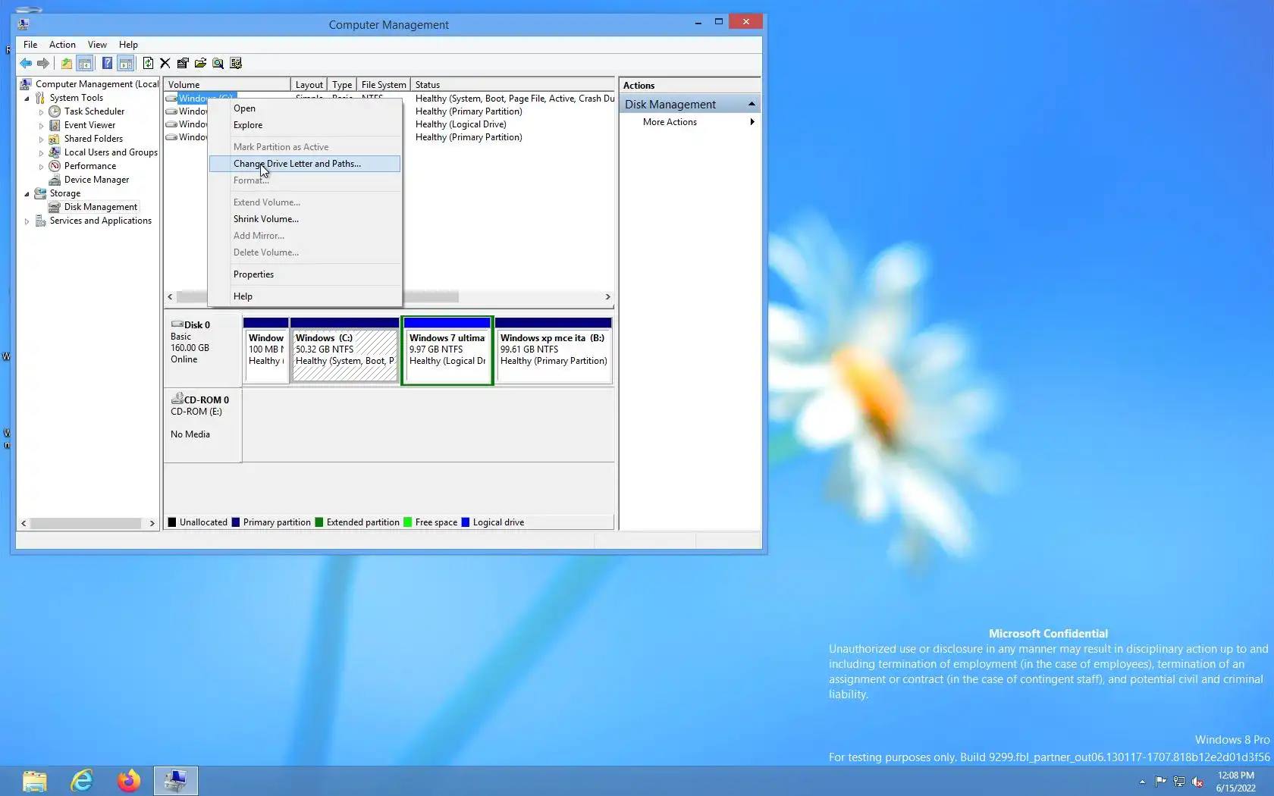
Task: Click the Properties toolbar icon
Action: tap(183, 64)
